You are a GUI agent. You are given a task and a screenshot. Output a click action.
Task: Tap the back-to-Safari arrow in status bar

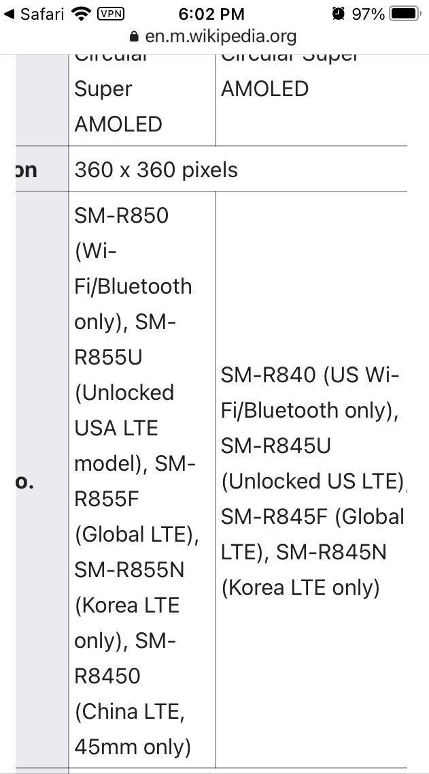tap(9, 14)
